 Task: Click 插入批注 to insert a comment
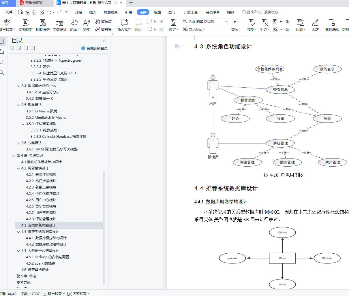(124, 25)
